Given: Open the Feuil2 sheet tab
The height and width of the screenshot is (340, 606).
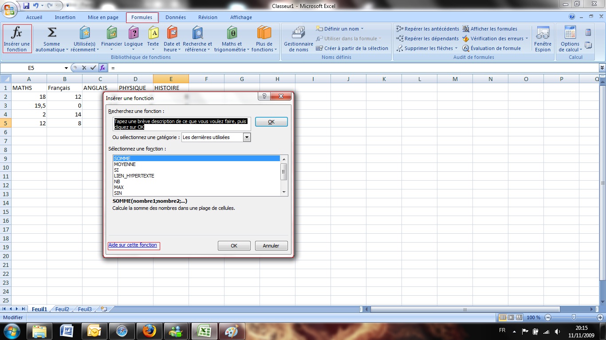Looking at the screenshot, I should click(62, 309).
